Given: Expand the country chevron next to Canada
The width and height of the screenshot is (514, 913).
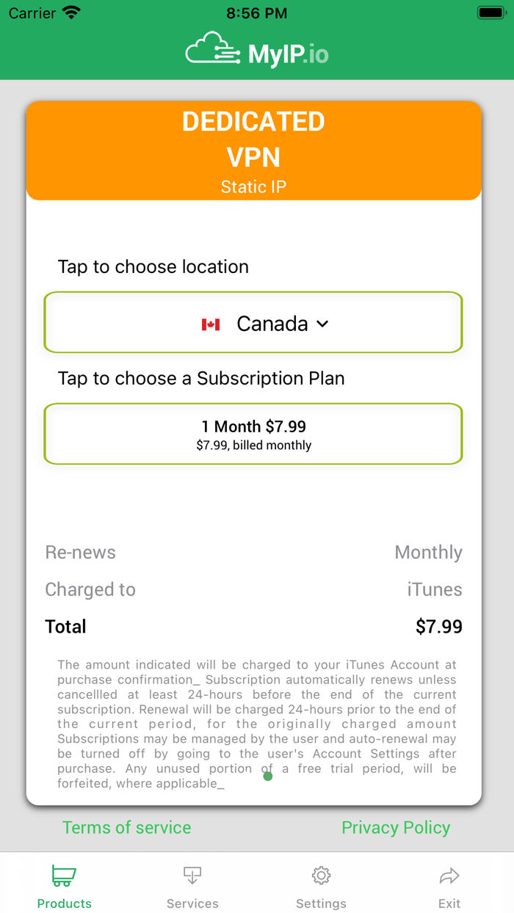Looking at the screenshot, I should tap(322, 324).
